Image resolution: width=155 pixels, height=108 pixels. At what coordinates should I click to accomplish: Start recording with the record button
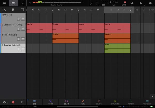(x=150, y=3)
